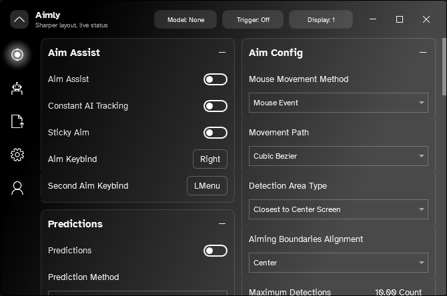Collapse the Aim Assist panel
This screenshot has width=447, height=296.
(x=222, y=53)
